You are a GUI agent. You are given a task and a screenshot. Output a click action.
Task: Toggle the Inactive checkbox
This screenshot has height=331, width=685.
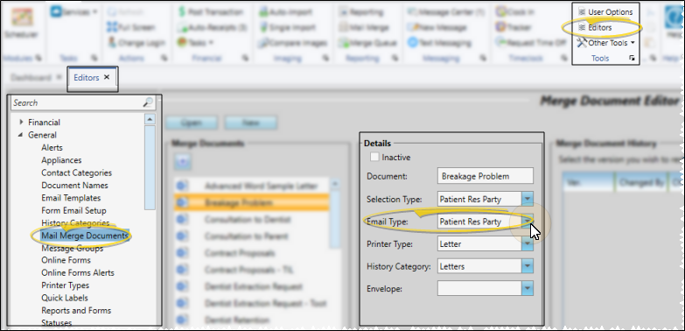(x=374, y=157)
